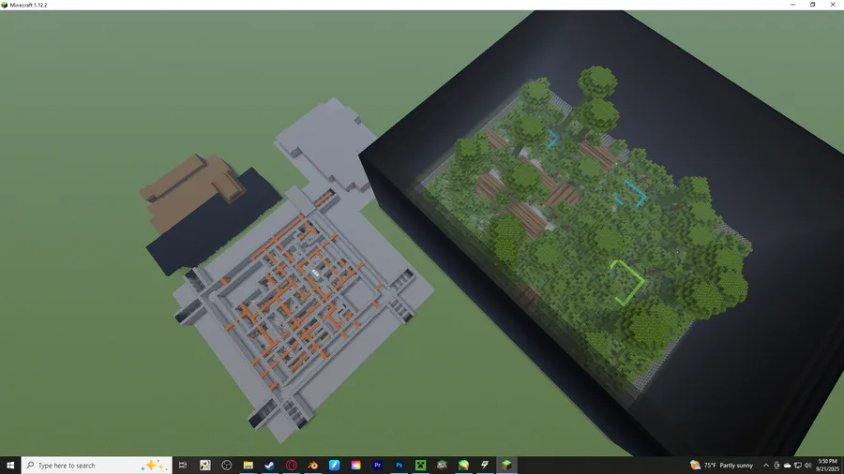
Task: Open the weather widget showing 75°F
Action: pos(721,466)
